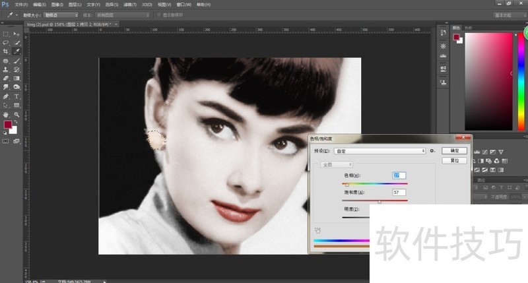Click the preset options gear icon
This screenshot has width=528, height=283.
pyautogui.click(x=432, y=150)
